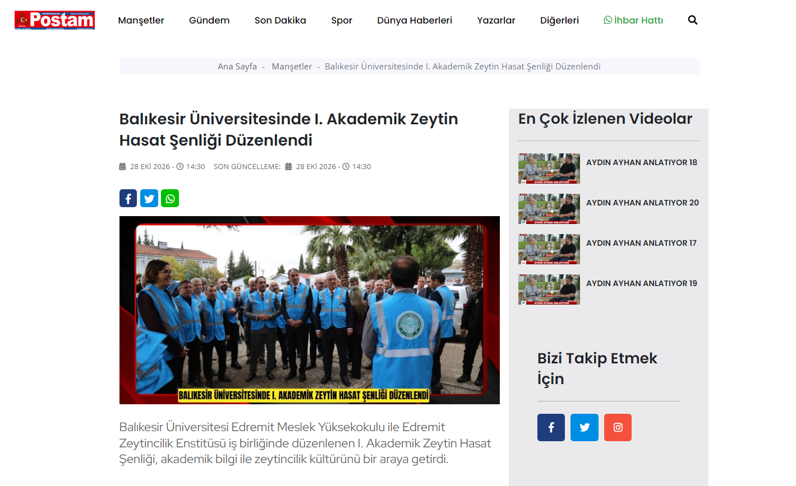Open AYDIN AYHAN ANLATIYOR 18 video title
The image size is (796, 486).
coord(642,162)
